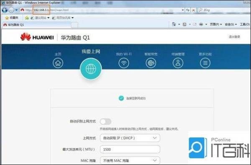
Task: Open the 上网方式 DHCP dropdown
Action: (130, 138)
